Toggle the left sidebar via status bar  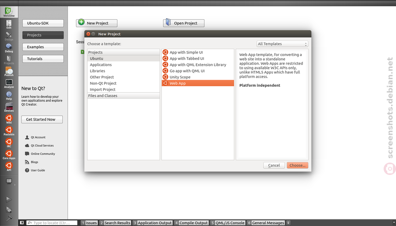coord(22,223)
